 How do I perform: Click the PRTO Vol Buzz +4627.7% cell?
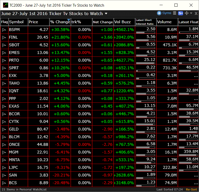click(x=124, y=60)
